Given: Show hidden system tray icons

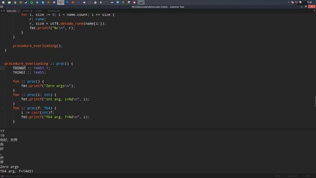Looking at the screenshot, I should [288, 2].
